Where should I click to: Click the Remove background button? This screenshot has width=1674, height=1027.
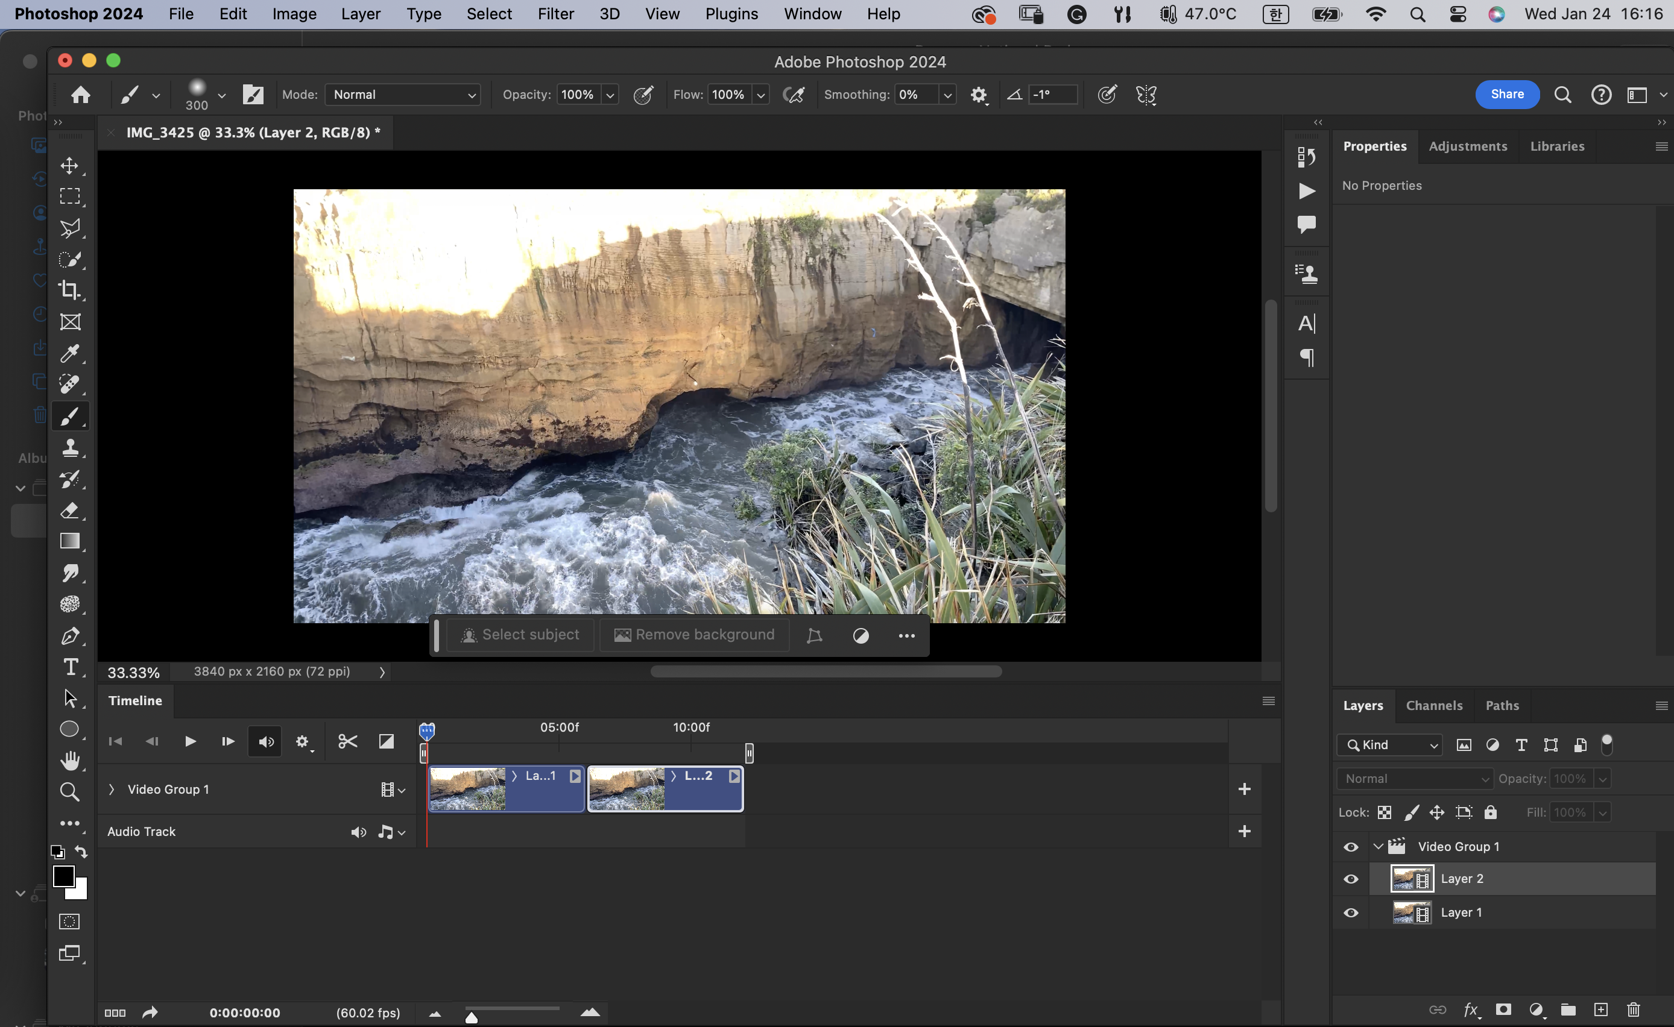pyautogui.click(x=694, y=635)
